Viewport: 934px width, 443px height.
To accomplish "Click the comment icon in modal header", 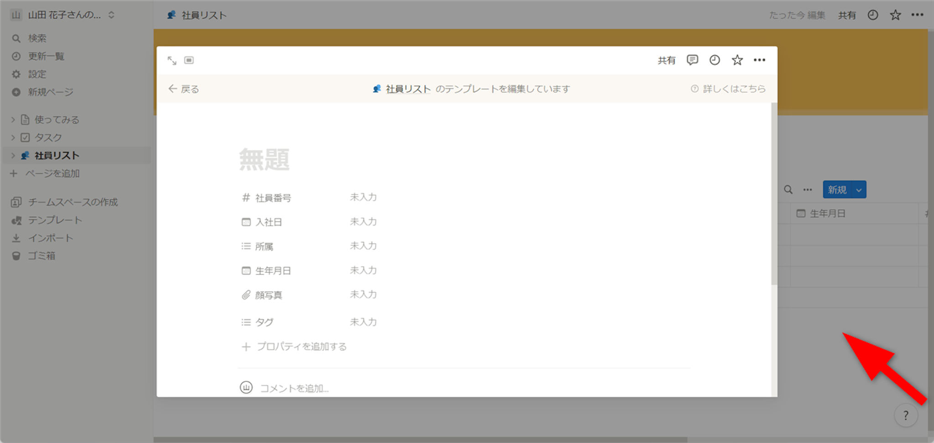I will (692, 60).
